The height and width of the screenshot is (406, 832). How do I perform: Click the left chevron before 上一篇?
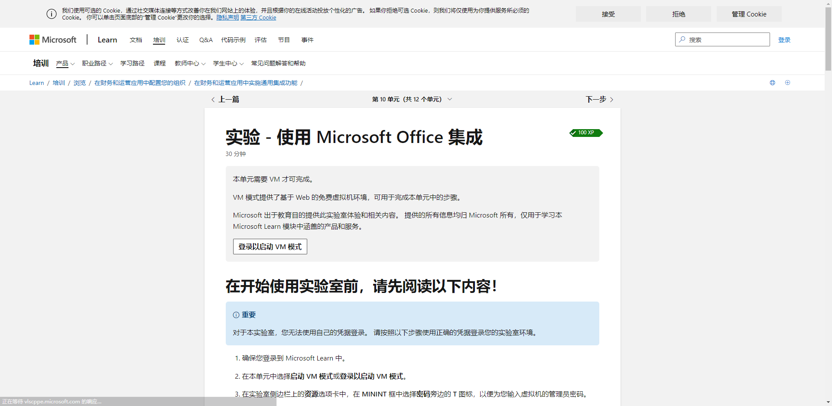[x=213, y=100]
